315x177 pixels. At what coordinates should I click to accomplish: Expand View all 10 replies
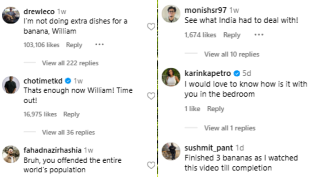pyautogui.click(x=232, y=55)
